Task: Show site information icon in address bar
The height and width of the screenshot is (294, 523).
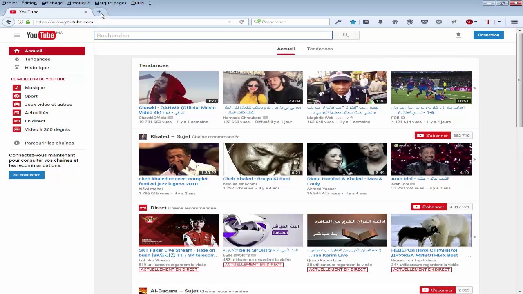Action: pyautogui.click(x=20, y=22)
